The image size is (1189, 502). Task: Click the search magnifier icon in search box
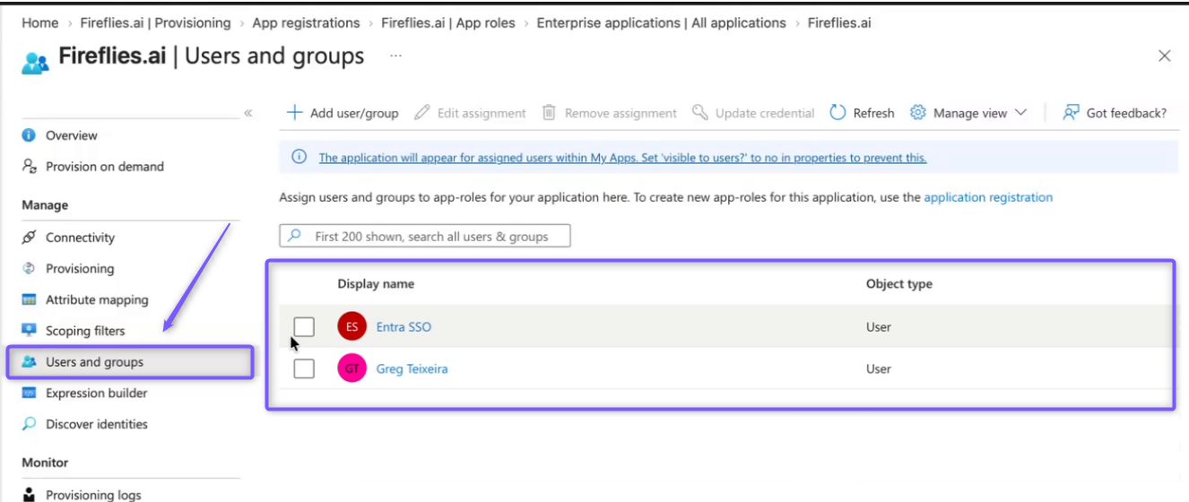296,237
